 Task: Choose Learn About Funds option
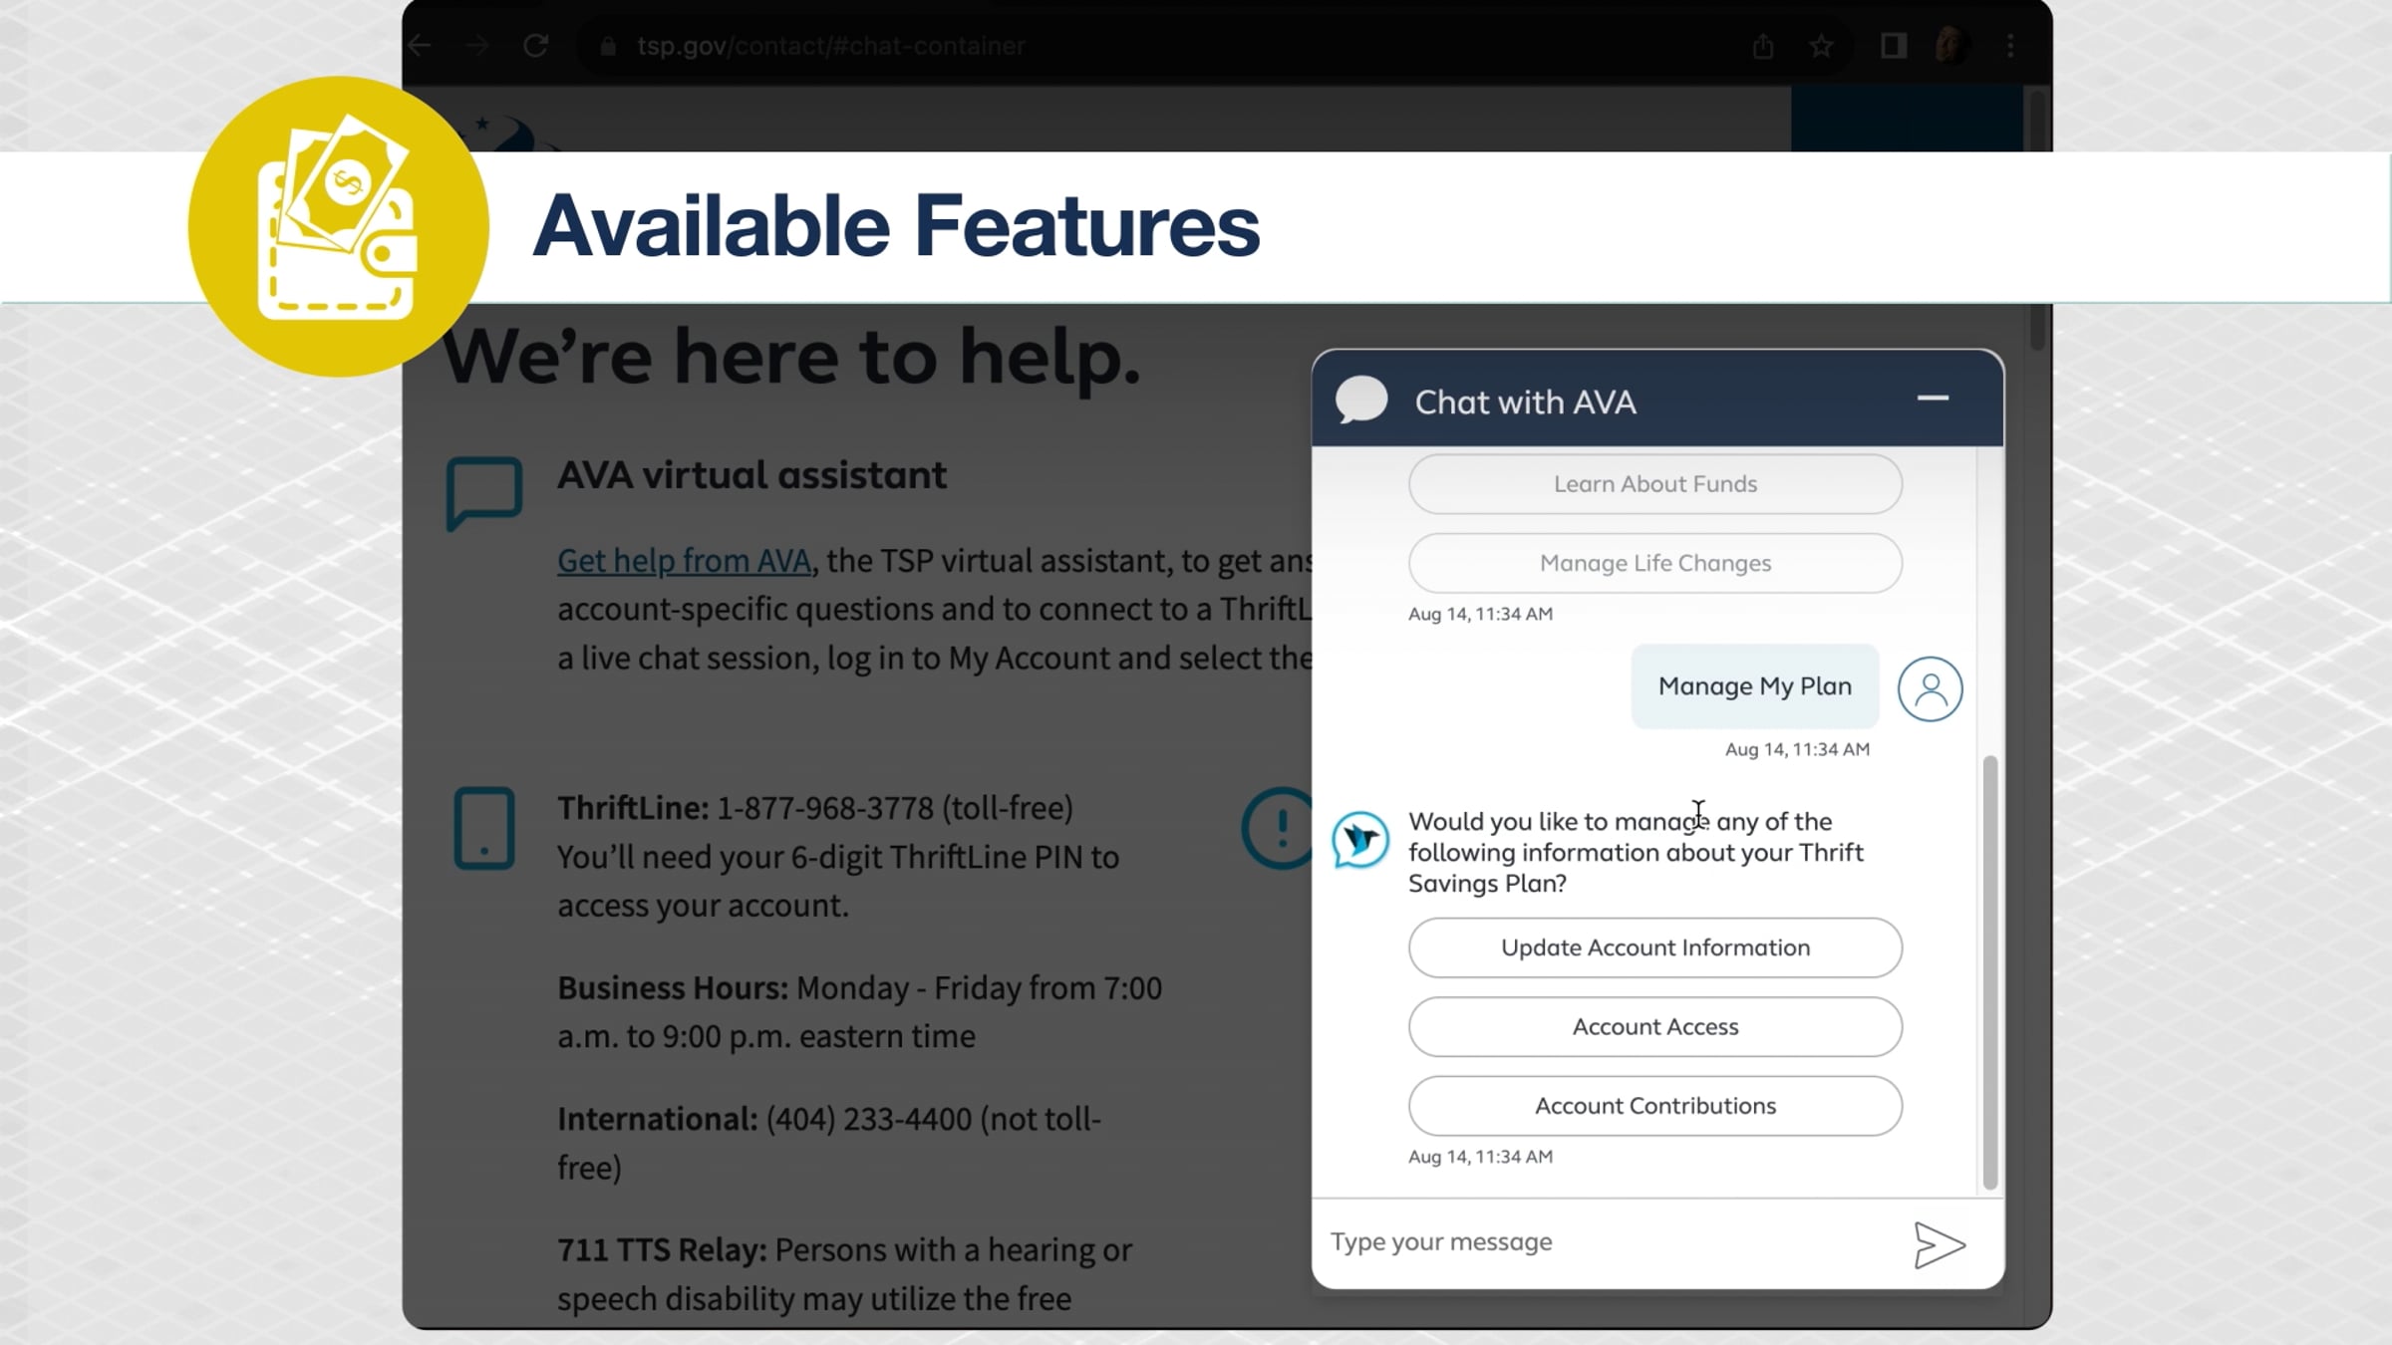[x=1655, y=484]
